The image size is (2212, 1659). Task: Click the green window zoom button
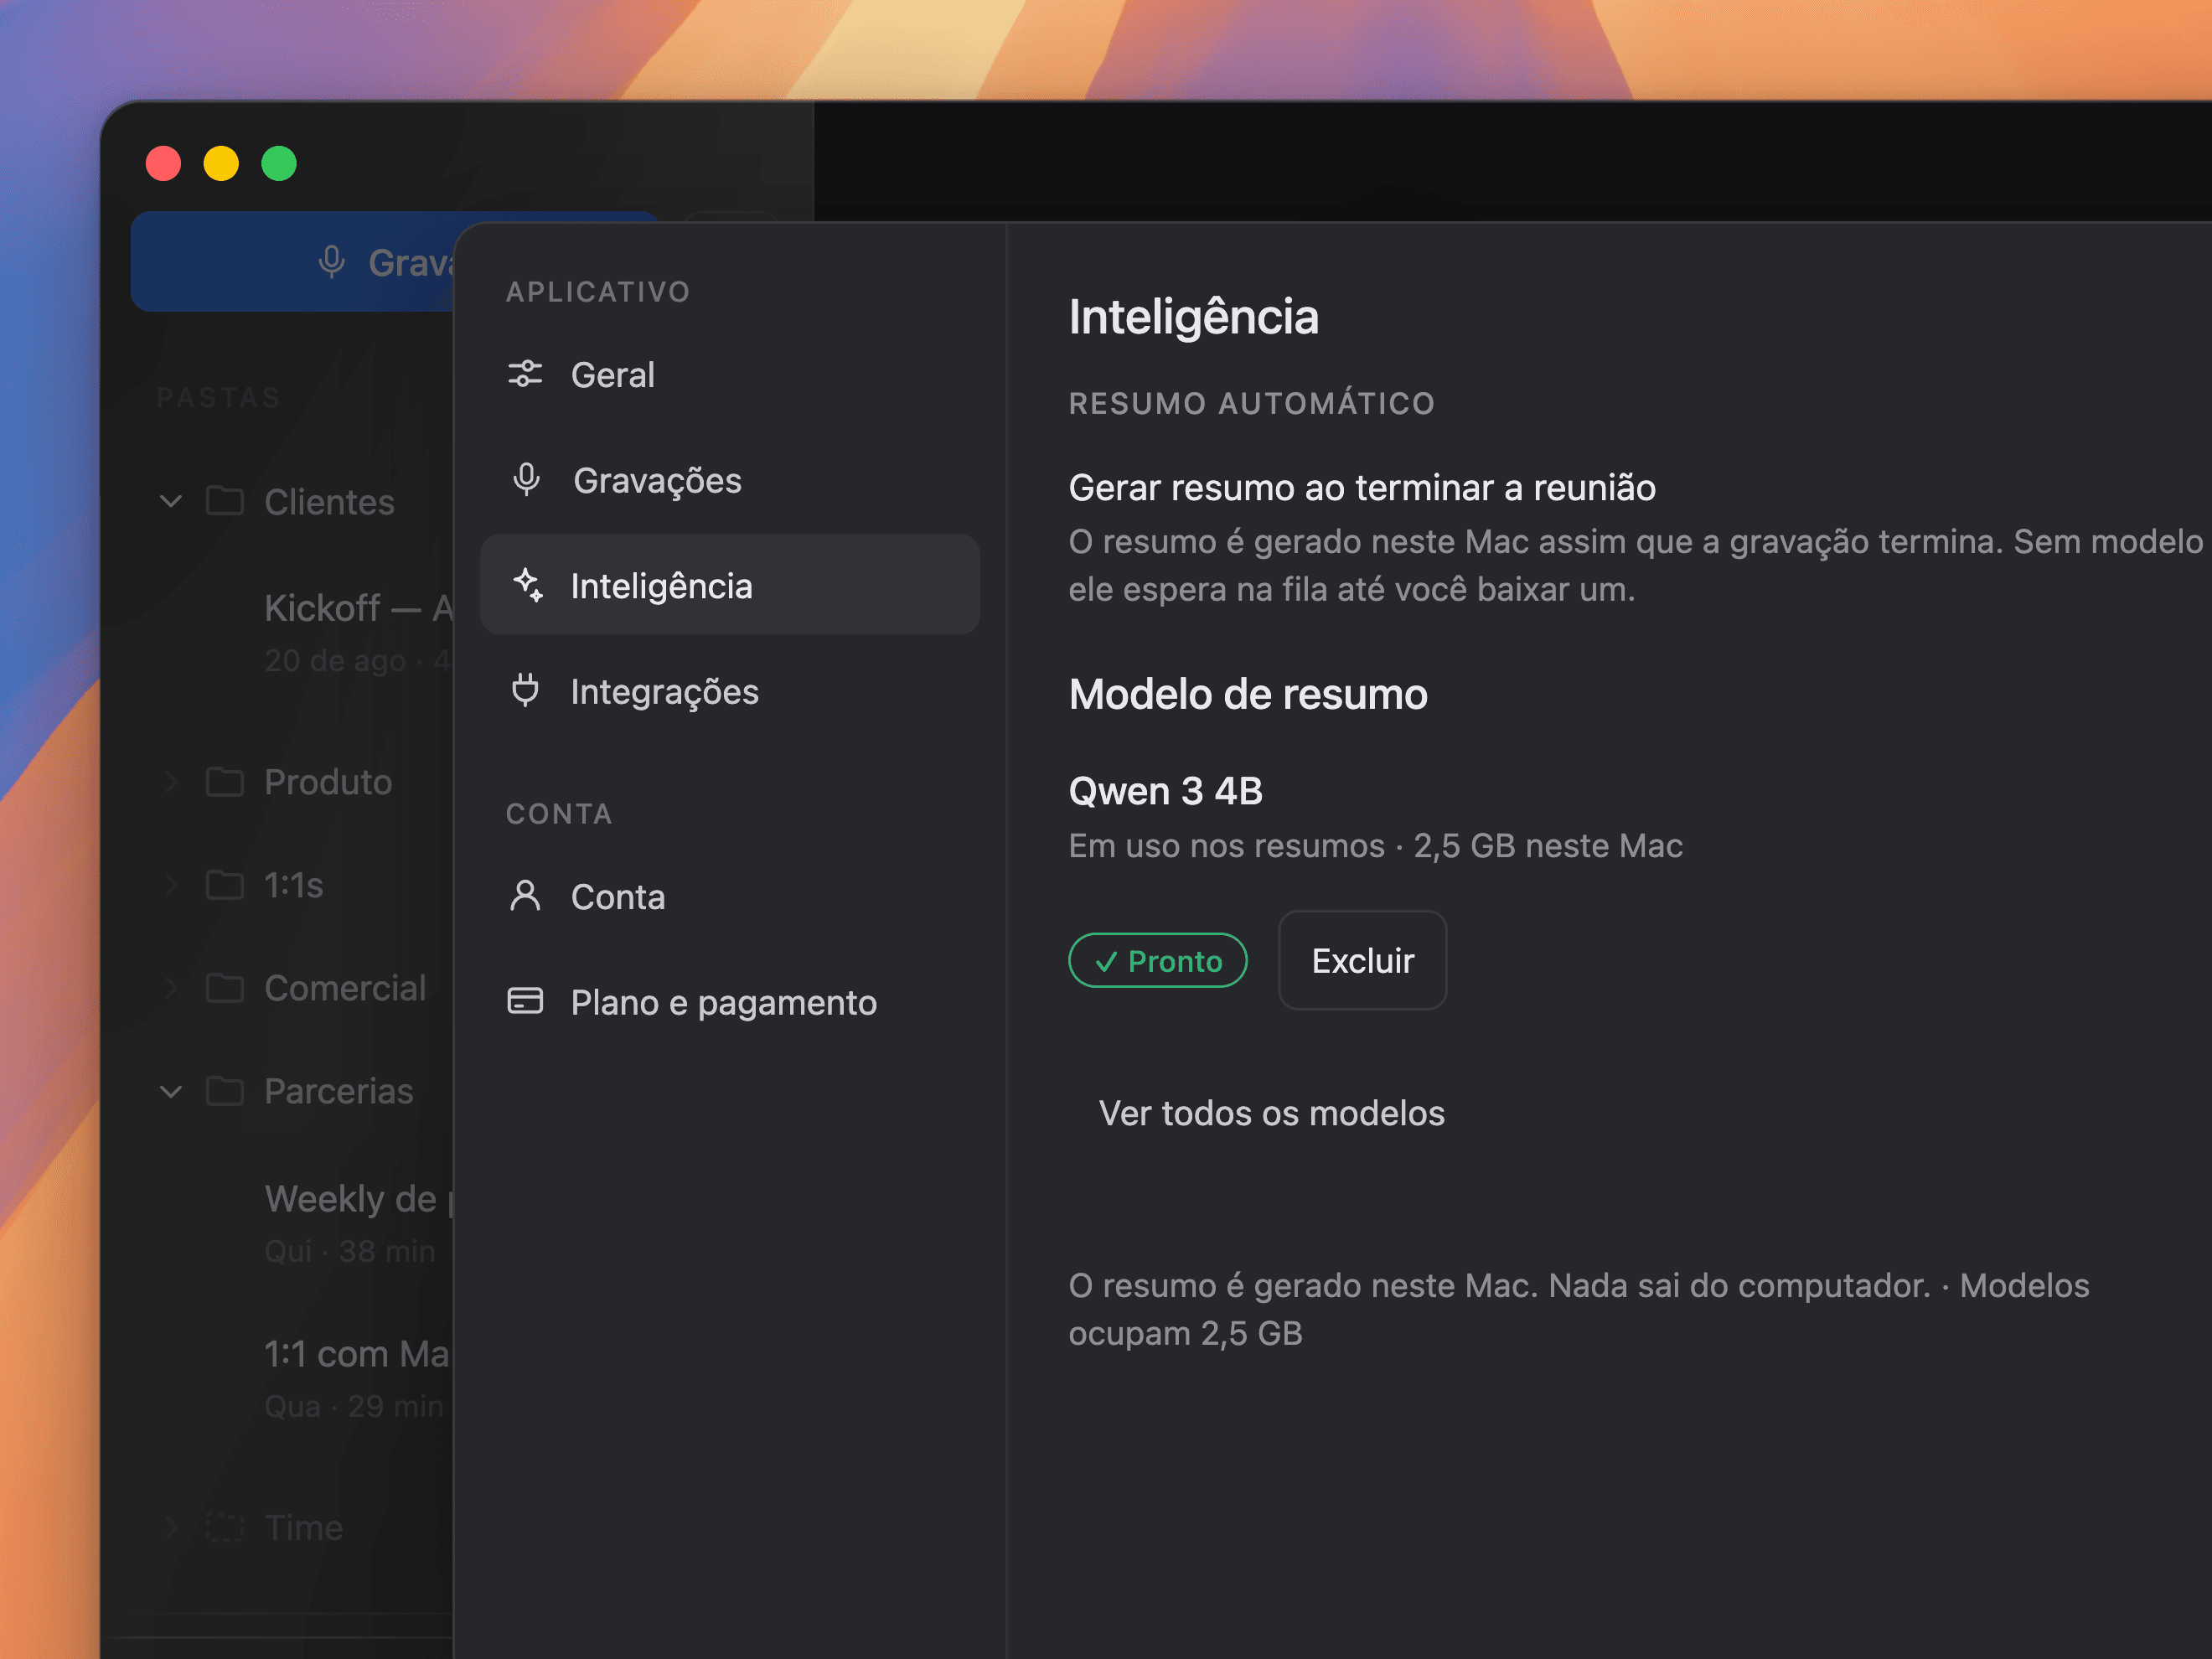click(279, 163)
